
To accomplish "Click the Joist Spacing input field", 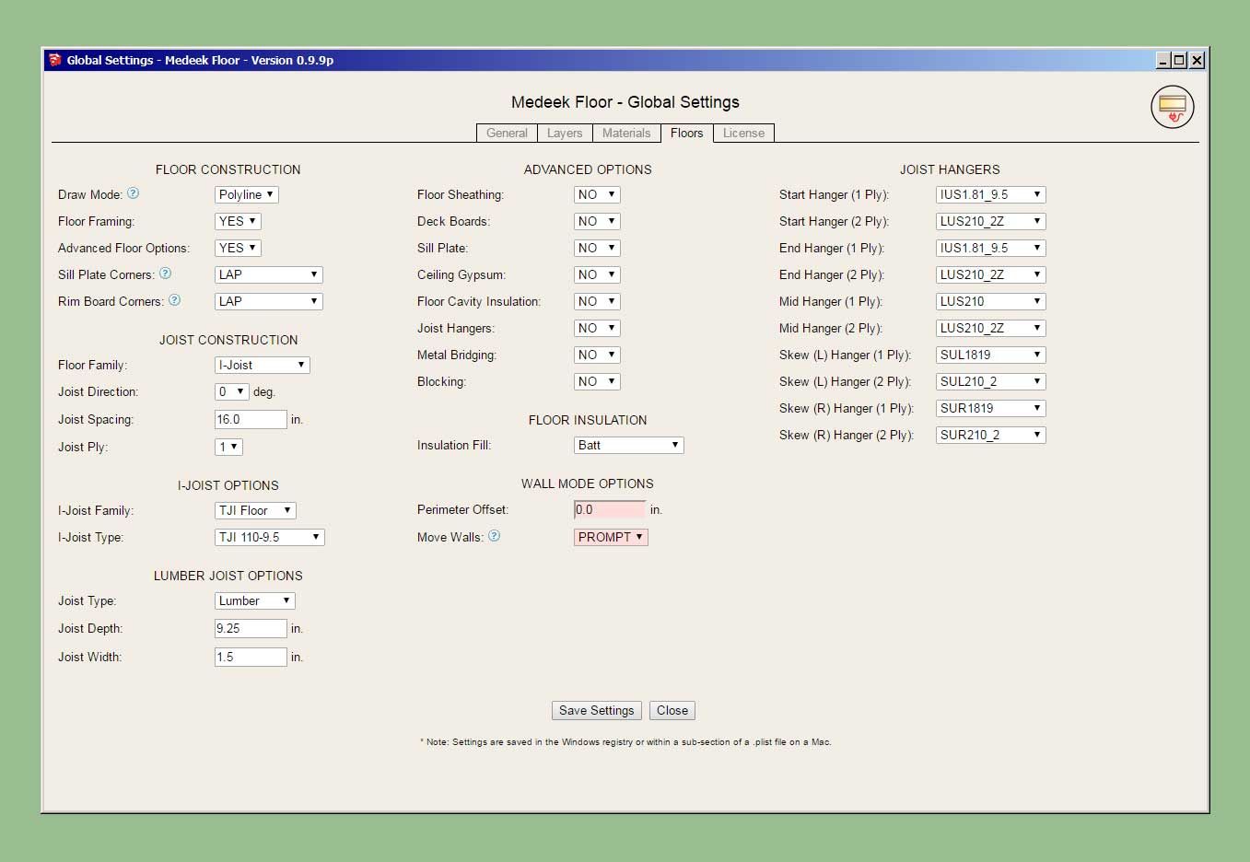I will coord(251,419).
